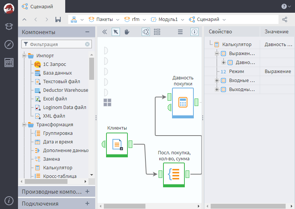Expand the Давно… property row

(x=224, y=63)
